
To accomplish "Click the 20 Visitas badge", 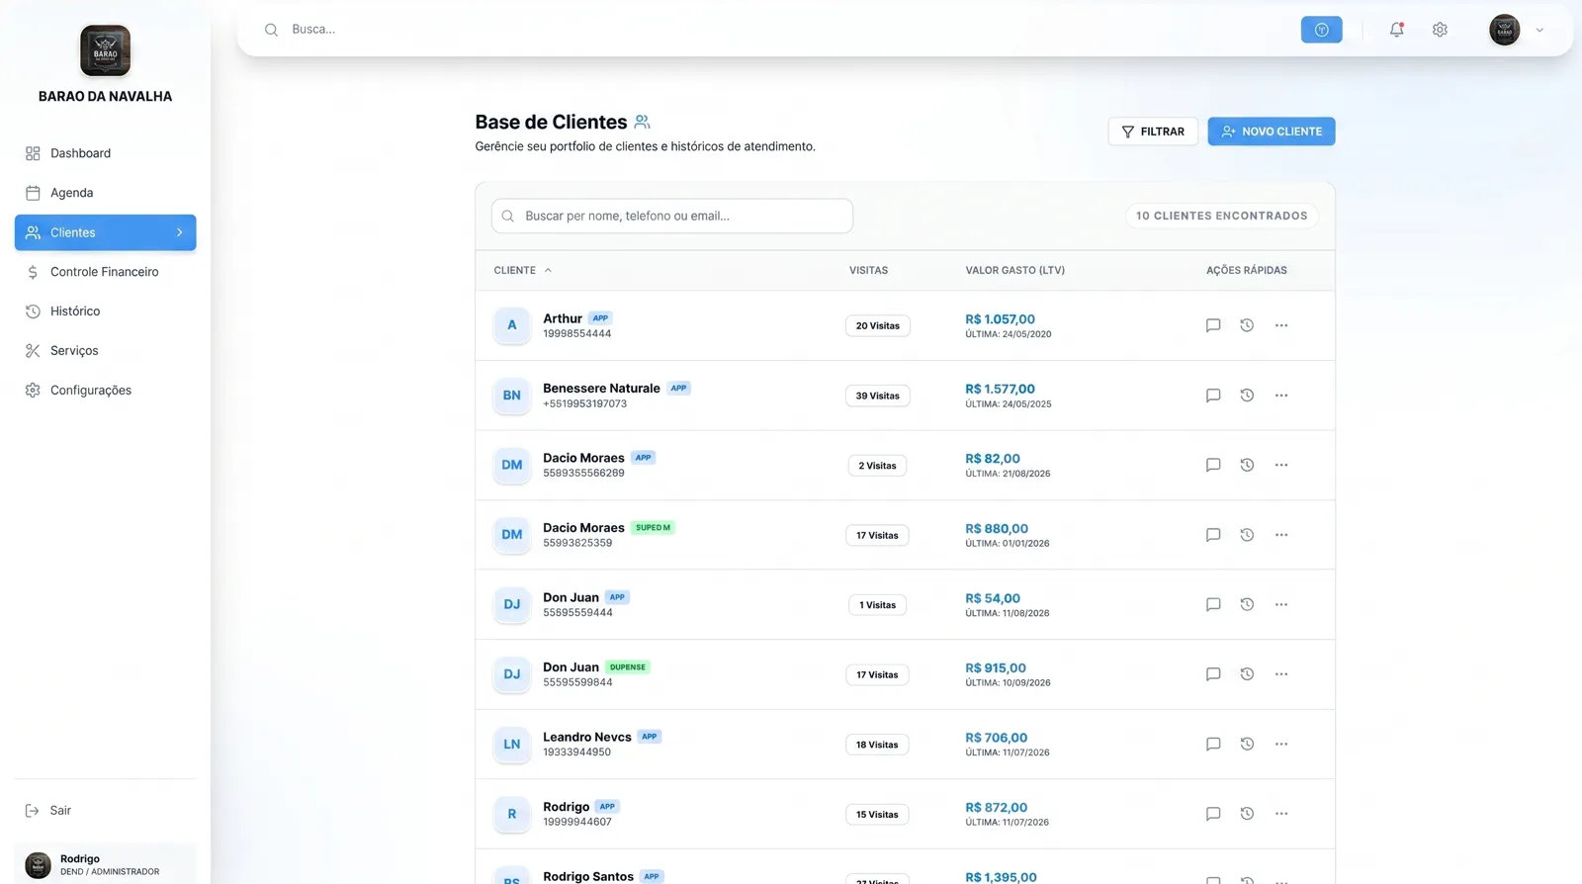I will click(x=878, y=325).
